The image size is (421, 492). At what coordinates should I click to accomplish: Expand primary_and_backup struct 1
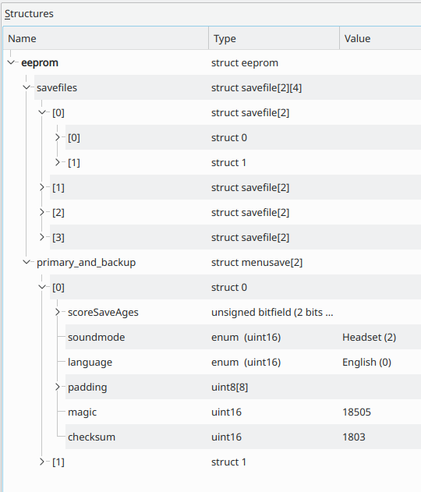(42, 462)
